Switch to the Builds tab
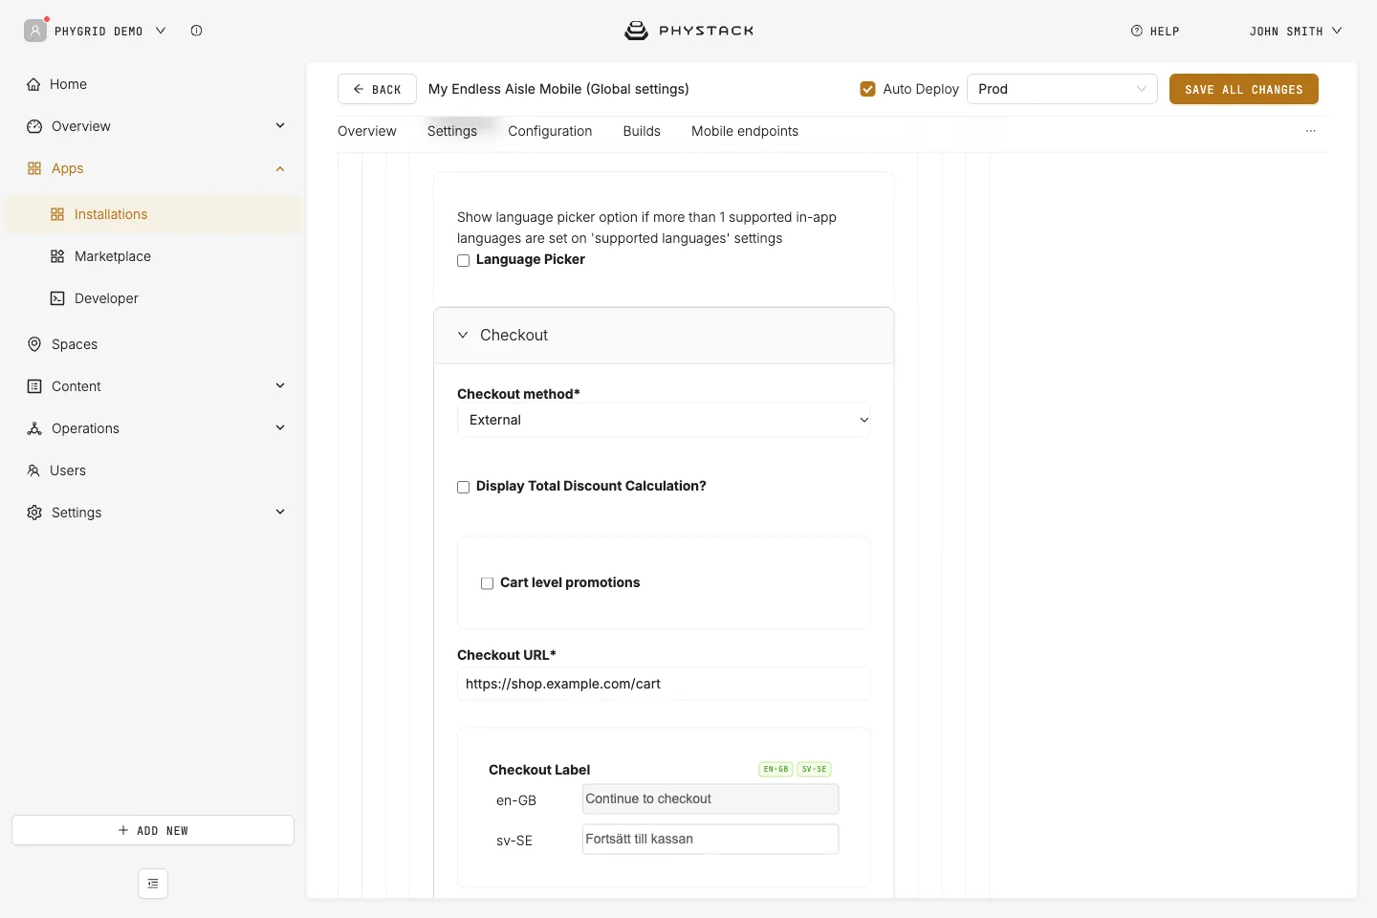 click(642, 131)
